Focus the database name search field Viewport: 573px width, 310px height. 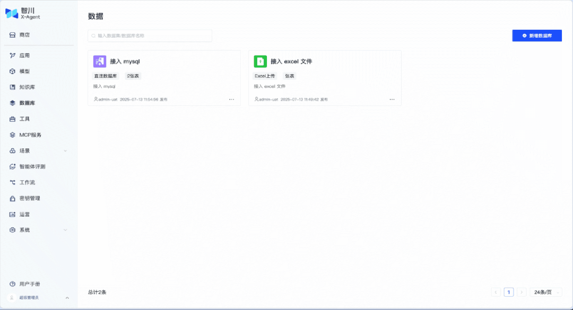tap(150, 36)
